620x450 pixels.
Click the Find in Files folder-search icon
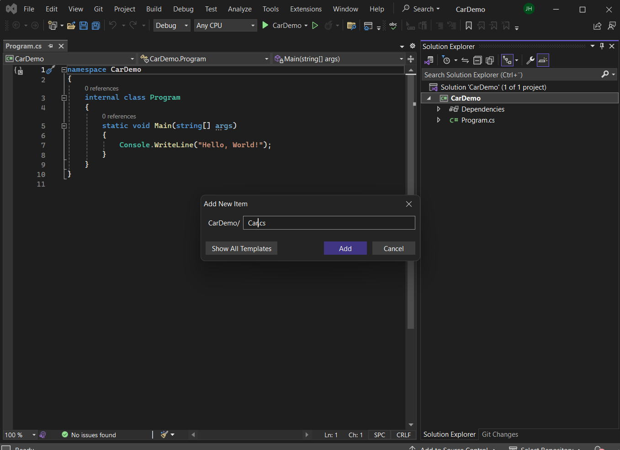(351, 26)
